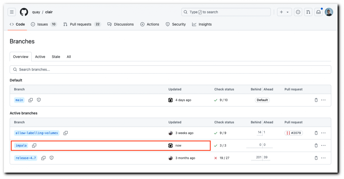The width and height of the screenshot is (344, 179).
Task: Open the pull requests shortcut icon in header
Action: pyautogui.click(x=308, y=12)
